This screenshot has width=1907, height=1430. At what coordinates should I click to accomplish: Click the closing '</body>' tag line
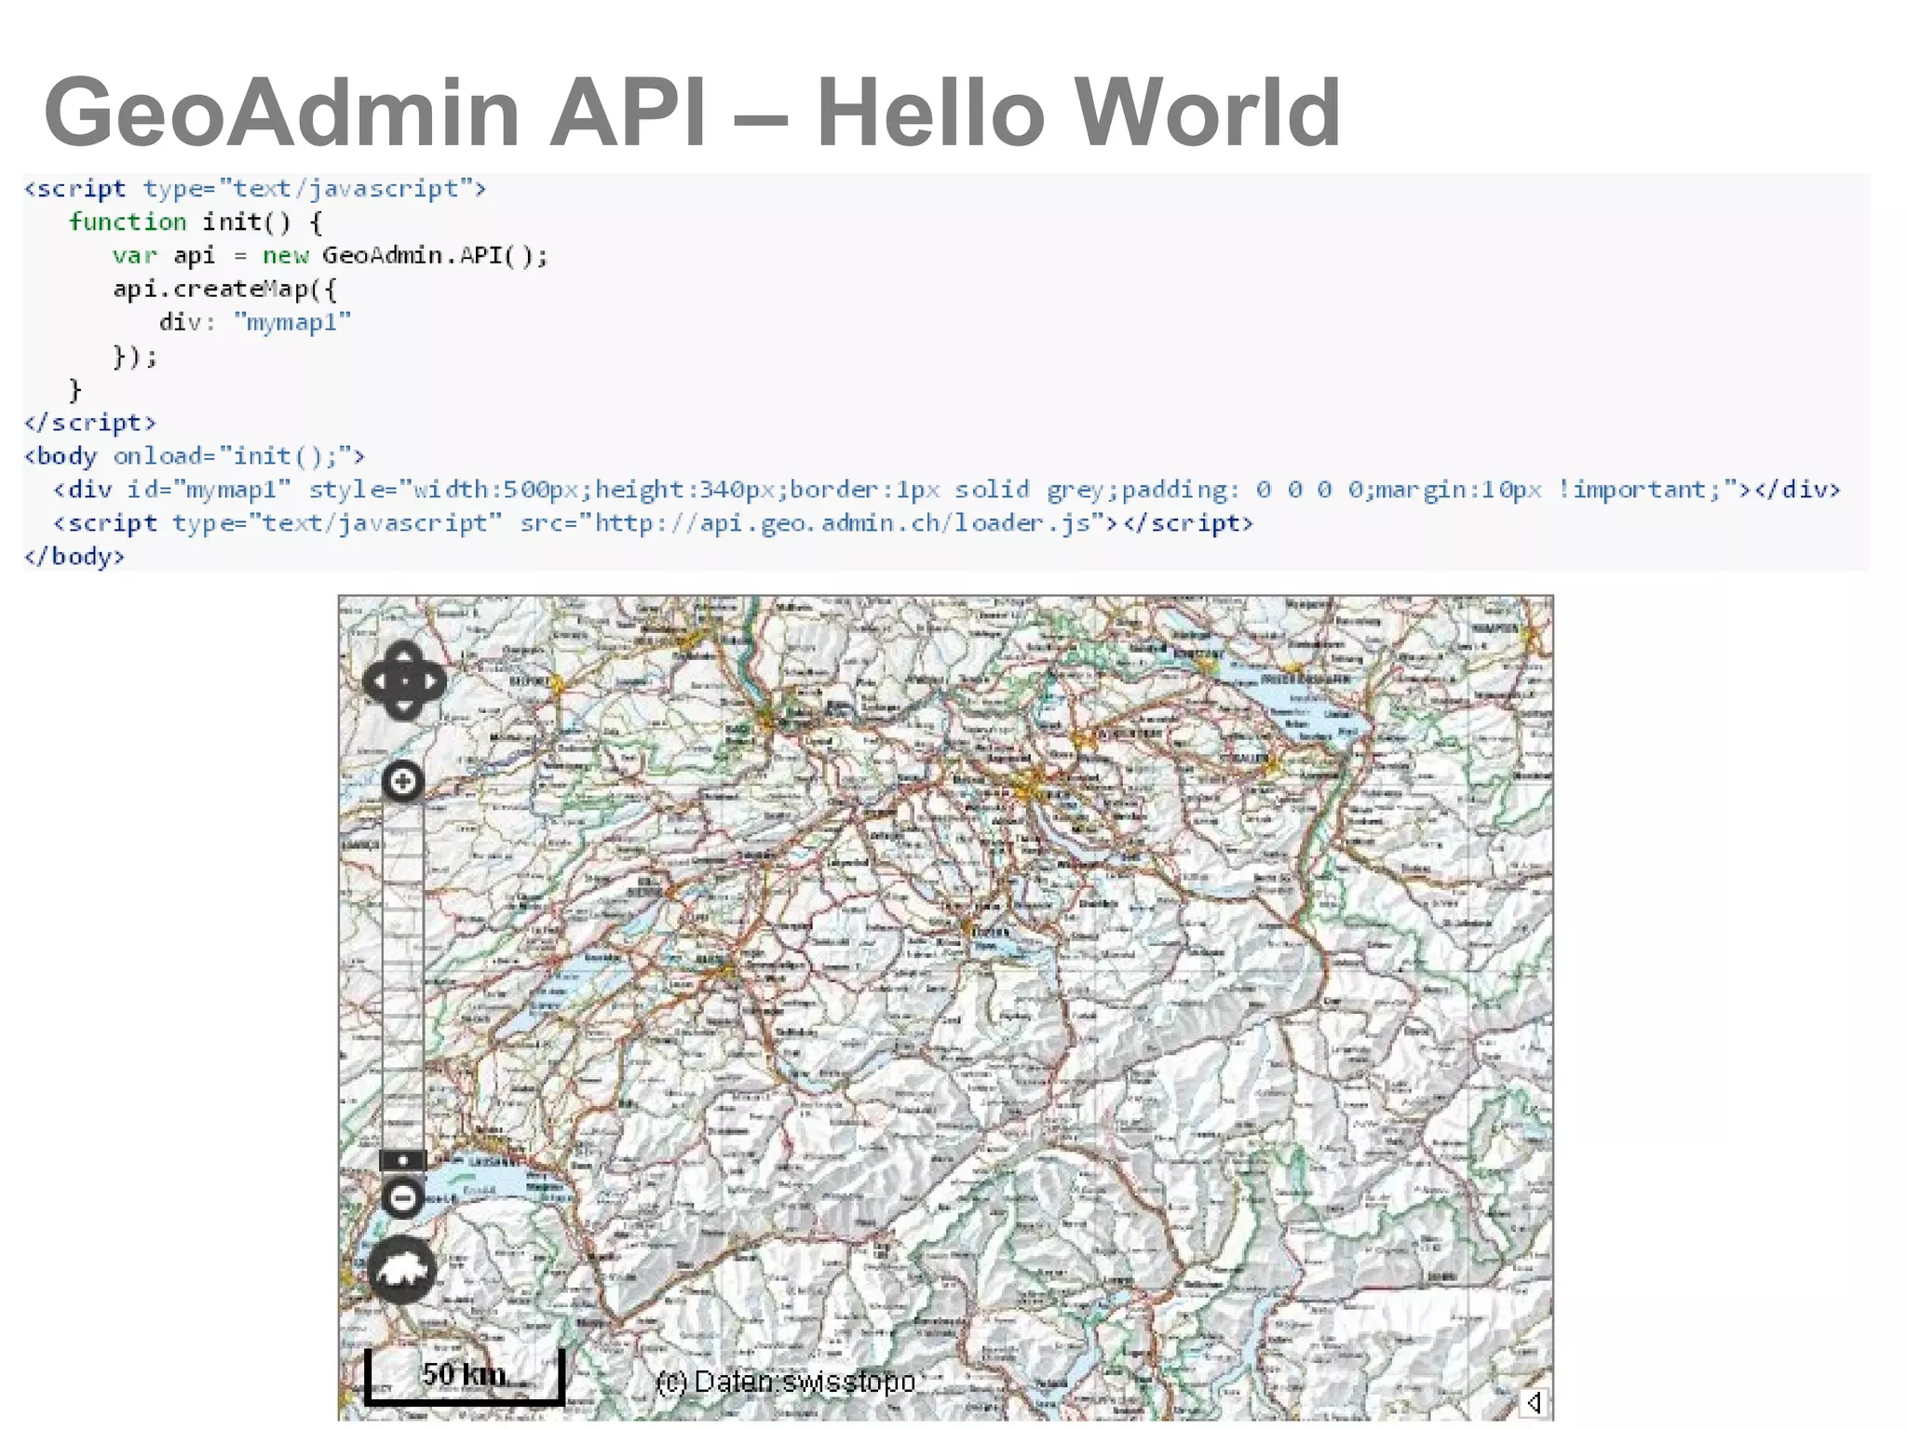click(74, 557)
